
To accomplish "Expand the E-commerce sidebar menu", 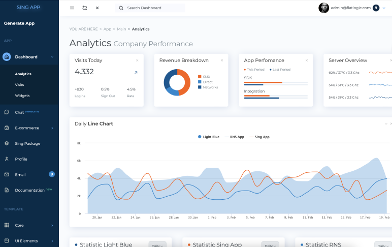I will [x=52, y=128].
